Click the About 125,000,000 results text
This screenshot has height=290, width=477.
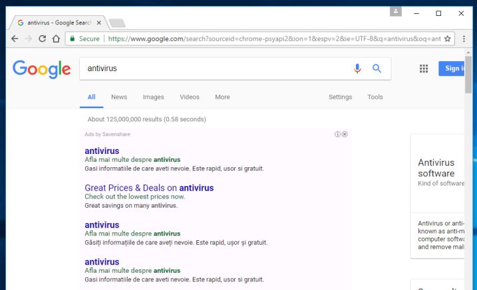pyautogui.click(x=146, y=119)
